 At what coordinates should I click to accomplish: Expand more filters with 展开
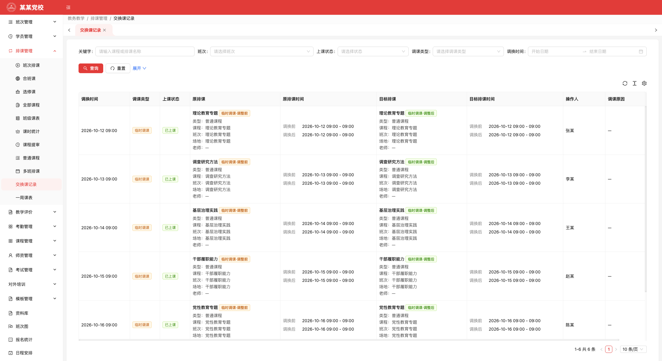tap(139, 68)
